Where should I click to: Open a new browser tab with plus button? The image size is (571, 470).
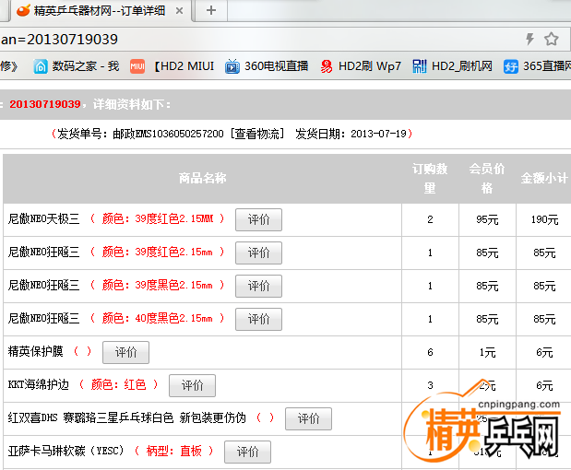point(211,10)
